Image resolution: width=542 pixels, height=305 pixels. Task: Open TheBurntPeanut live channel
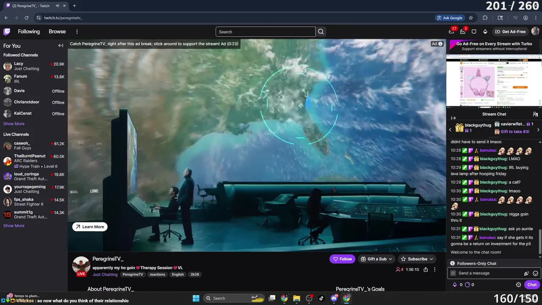tap(34, 161)
